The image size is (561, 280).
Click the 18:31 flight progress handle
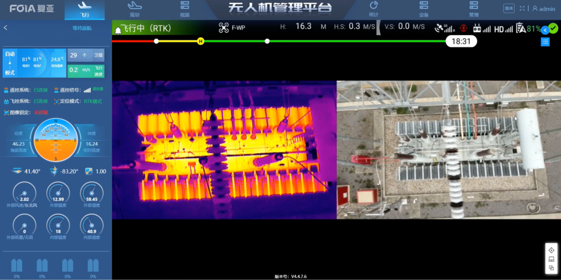pos(461,41)
